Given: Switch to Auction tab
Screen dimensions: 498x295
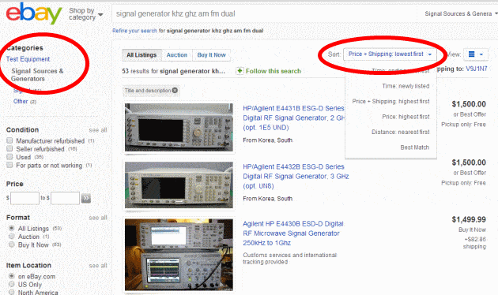Looking at the screenshot, I should 177,54.
